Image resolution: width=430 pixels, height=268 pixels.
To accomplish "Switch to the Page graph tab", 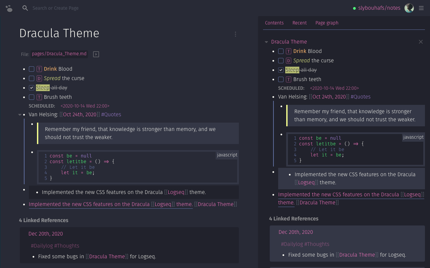I will point(327,23).
